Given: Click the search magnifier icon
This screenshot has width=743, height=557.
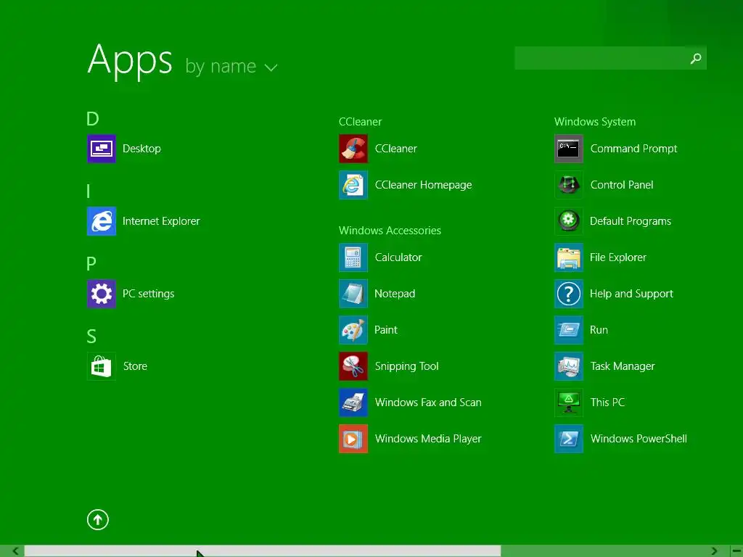Looking at the screenshot, I should pos(696,58).
